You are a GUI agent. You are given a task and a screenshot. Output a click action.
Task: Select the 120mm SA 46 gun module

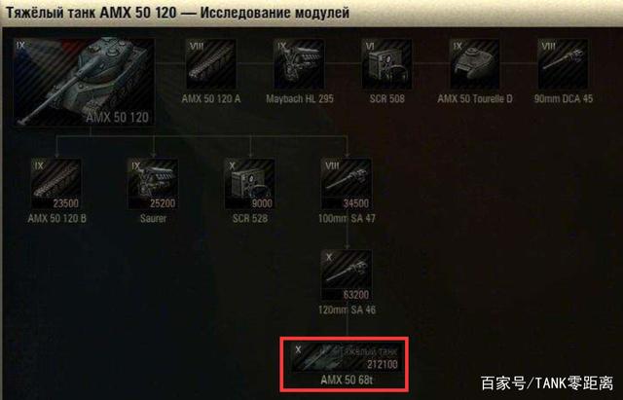[x=347, y=275]
